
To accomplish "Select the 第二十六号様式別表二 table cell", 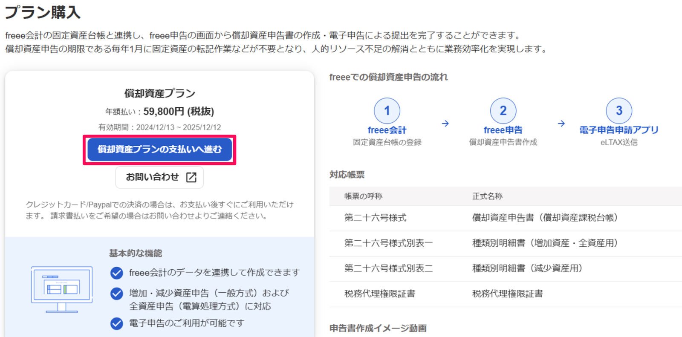I will pos(389,268).
